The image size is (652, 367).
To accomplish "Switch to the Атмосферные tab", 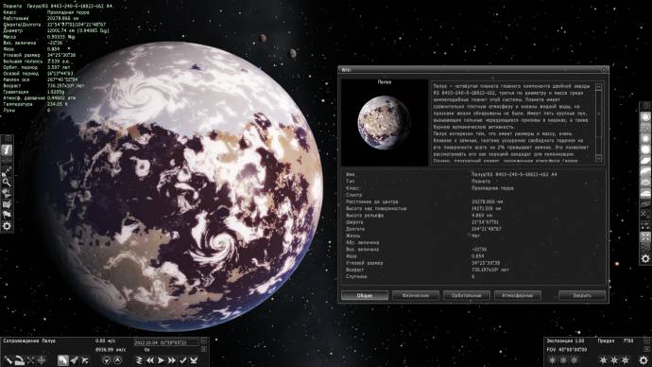I will click(518, 295).
